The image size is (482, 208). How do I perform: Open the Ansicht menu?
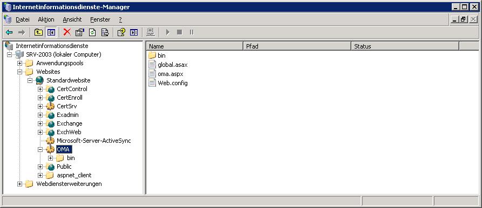point(72,19)
